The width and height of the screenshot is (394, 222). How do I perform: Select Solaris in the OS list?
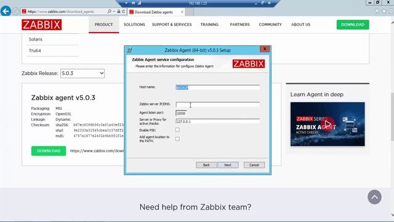click(x=36, y=39)
